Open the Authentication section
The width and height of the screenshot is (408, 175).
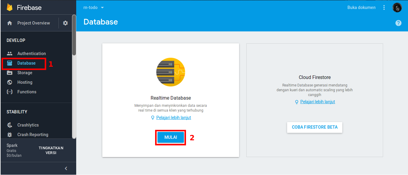coord(31,54)
